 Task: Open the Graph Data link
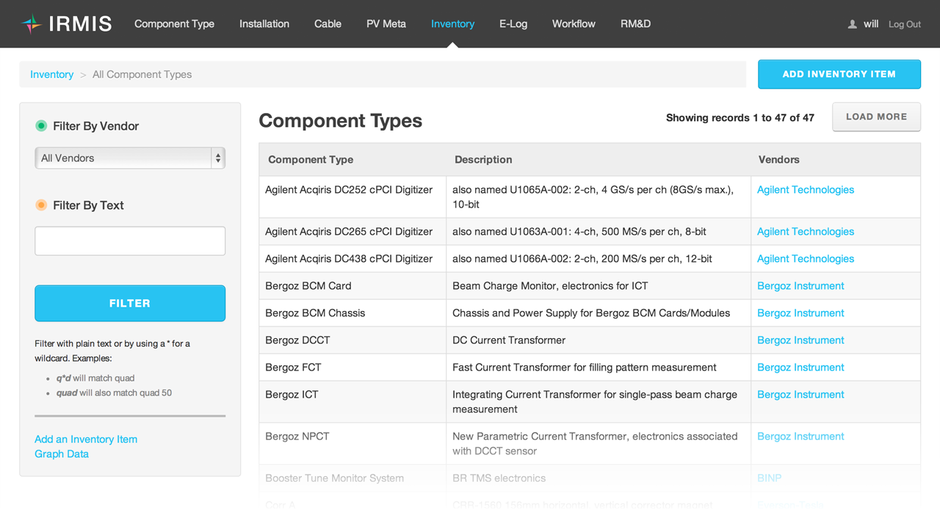[x=62, y=454]
